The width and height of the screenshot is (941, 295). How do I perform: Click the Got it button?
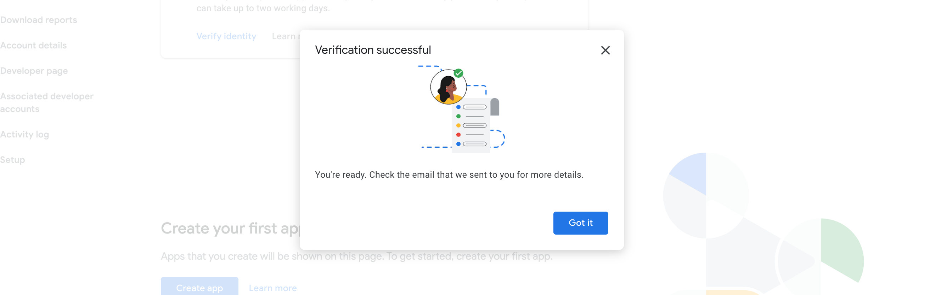[x=580, y=223]
